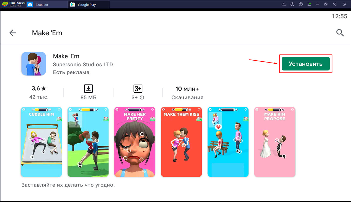Click the description text Заставляйте их делать что угодно

tap(68, 185)
